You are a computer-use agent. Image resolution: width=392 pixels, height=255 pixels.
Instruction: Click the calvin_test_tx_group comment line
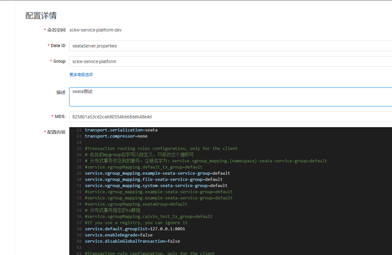149,217
